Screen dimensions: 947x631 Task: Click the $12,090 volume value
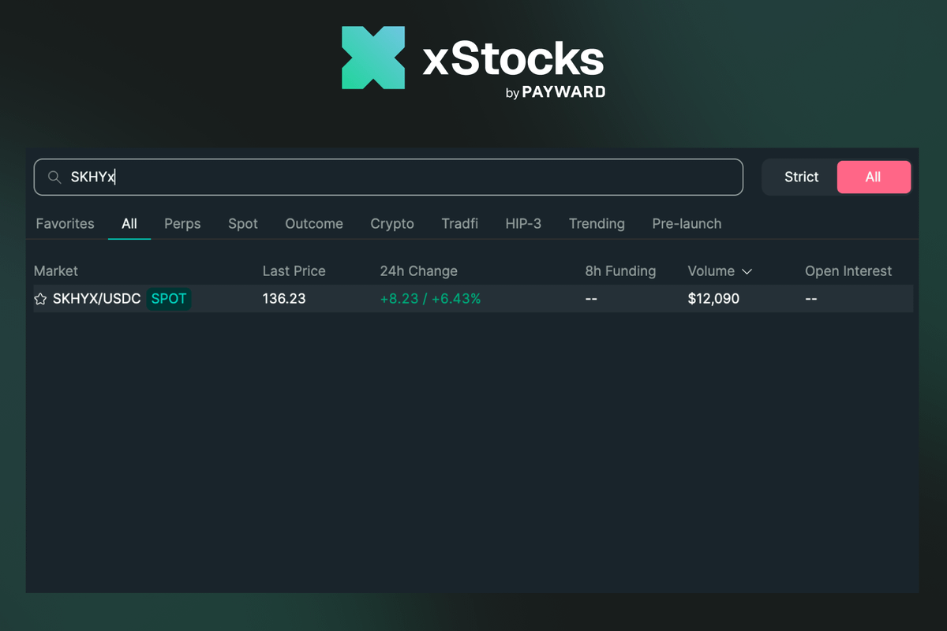(x=713, y=299)
